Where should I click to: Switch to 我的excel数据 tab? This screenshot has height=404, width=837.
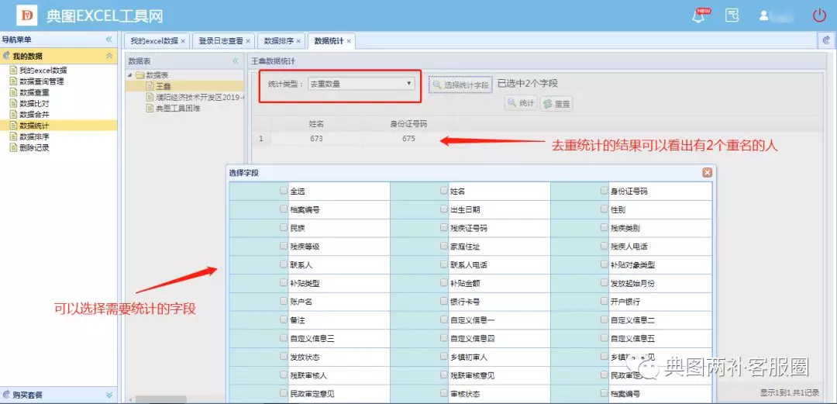[153, 41]
